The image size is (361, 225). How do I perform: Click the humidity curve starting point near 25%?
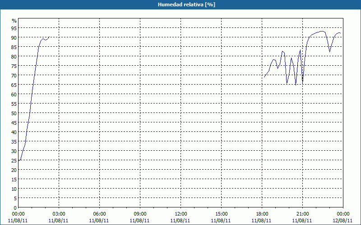tap(19, 161)
